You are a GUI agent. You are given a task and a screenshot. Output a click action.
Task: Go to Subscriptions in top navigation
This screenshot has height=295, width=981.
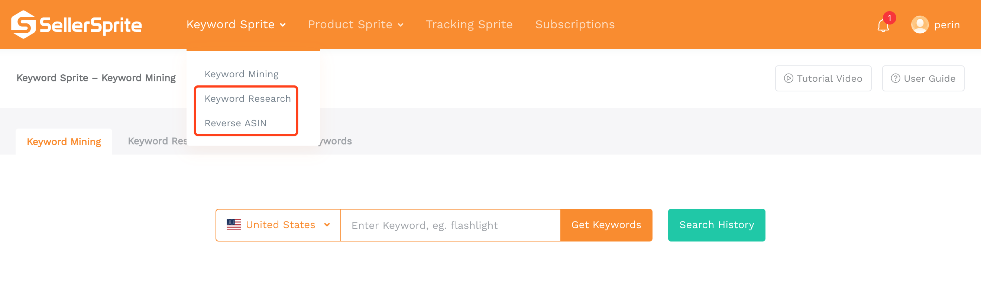(574, 25)
